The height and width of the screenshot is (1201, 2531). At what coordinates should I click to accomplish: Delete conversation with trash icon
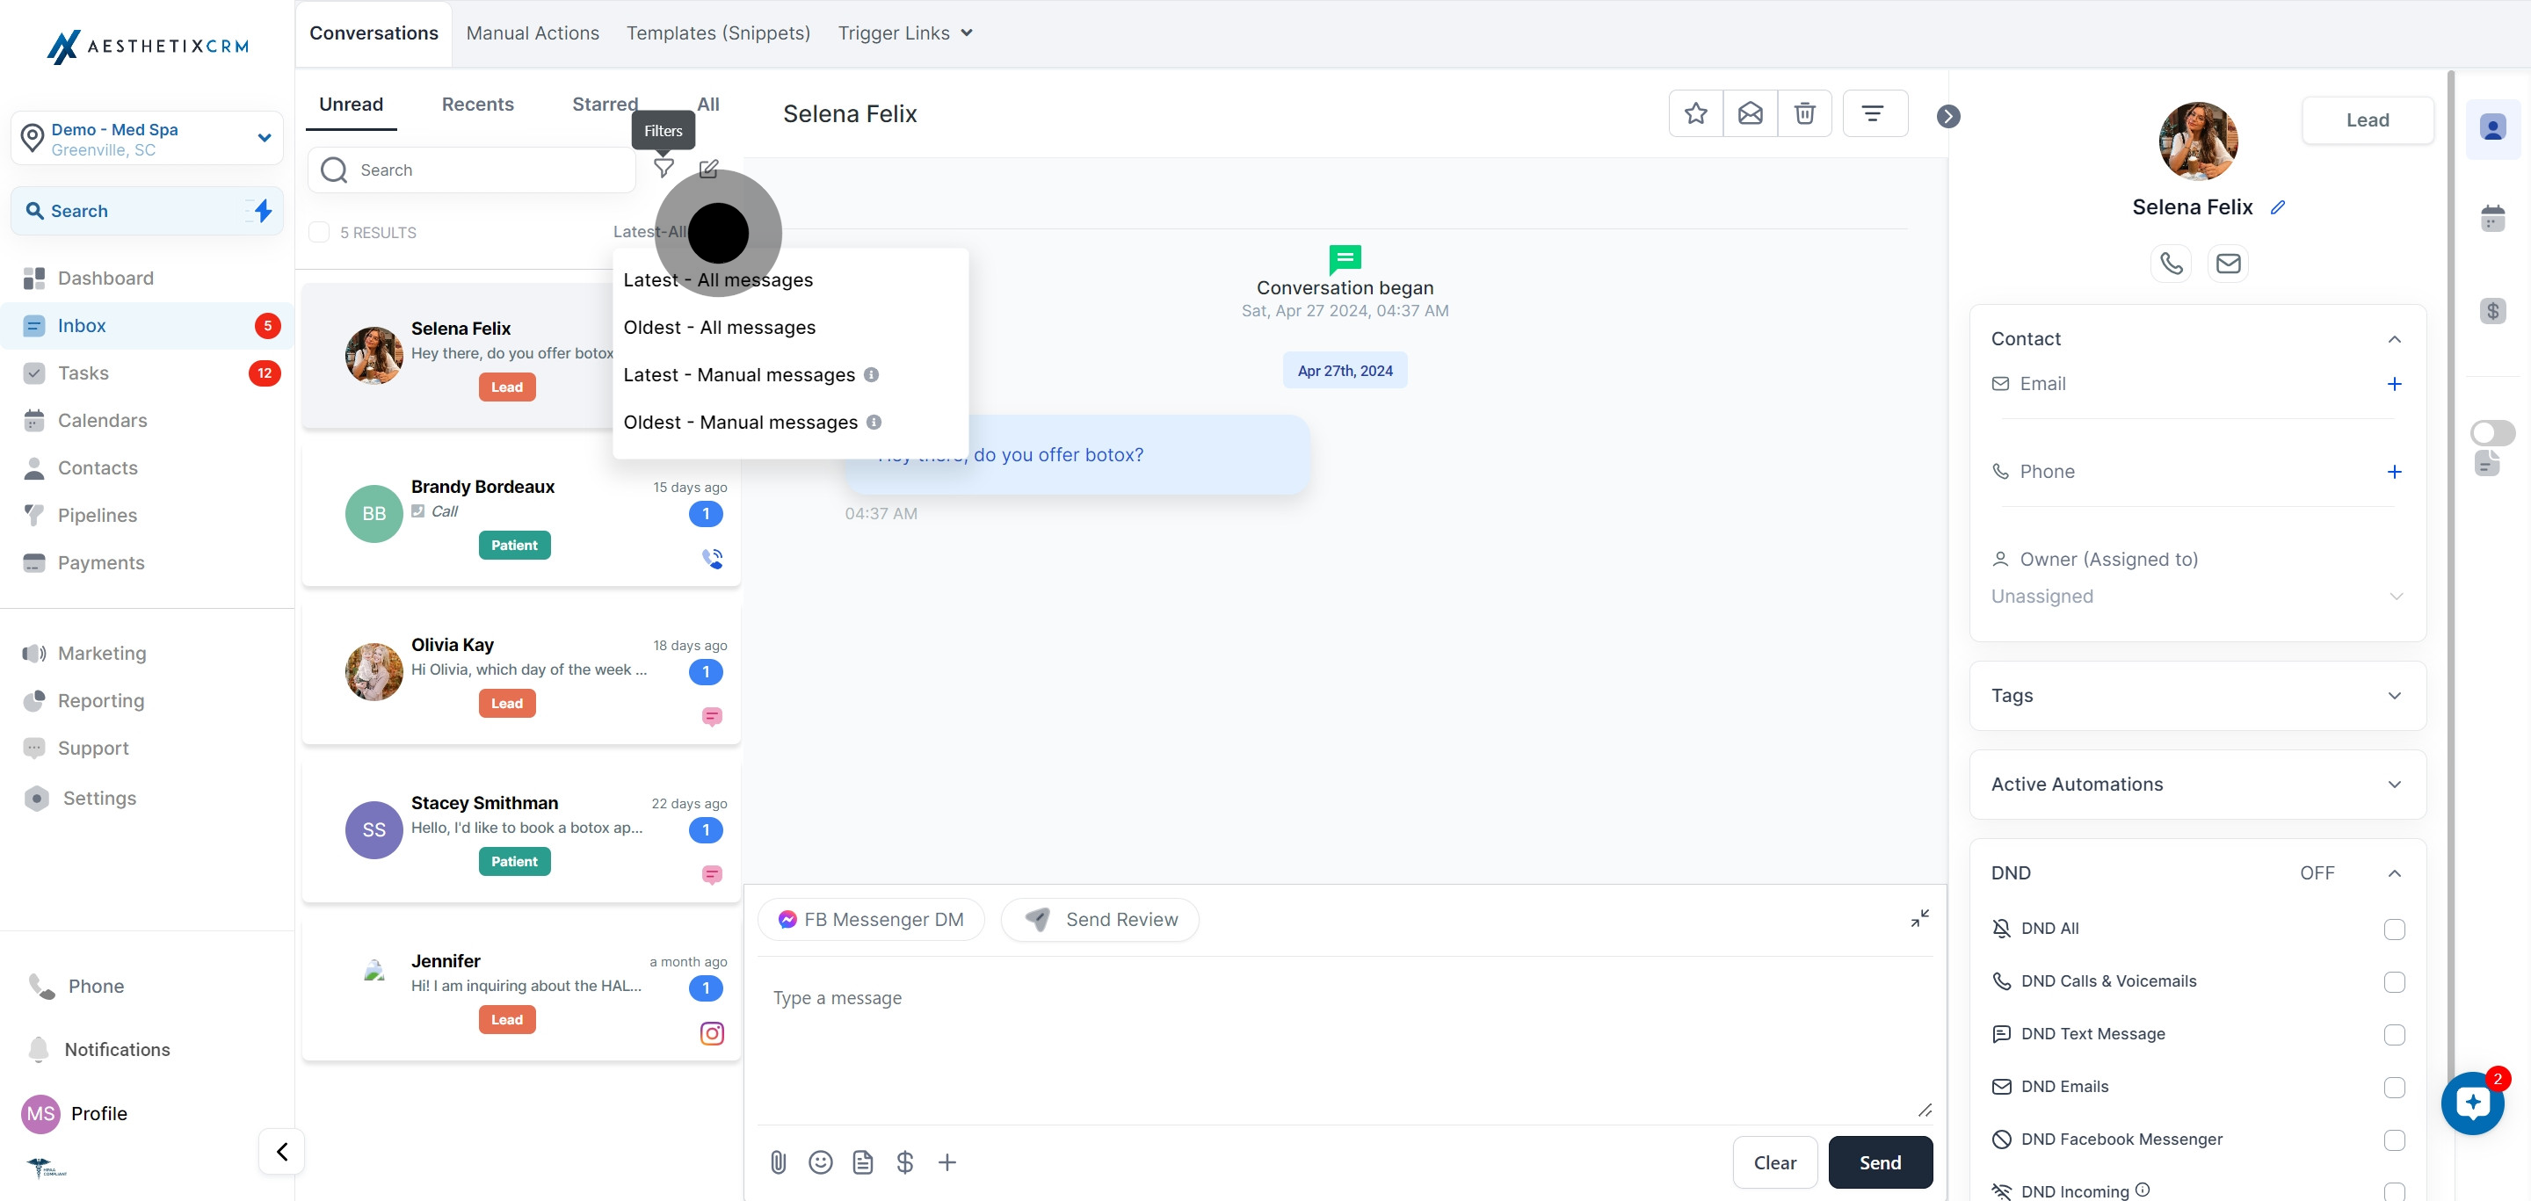coord(1804,114)
